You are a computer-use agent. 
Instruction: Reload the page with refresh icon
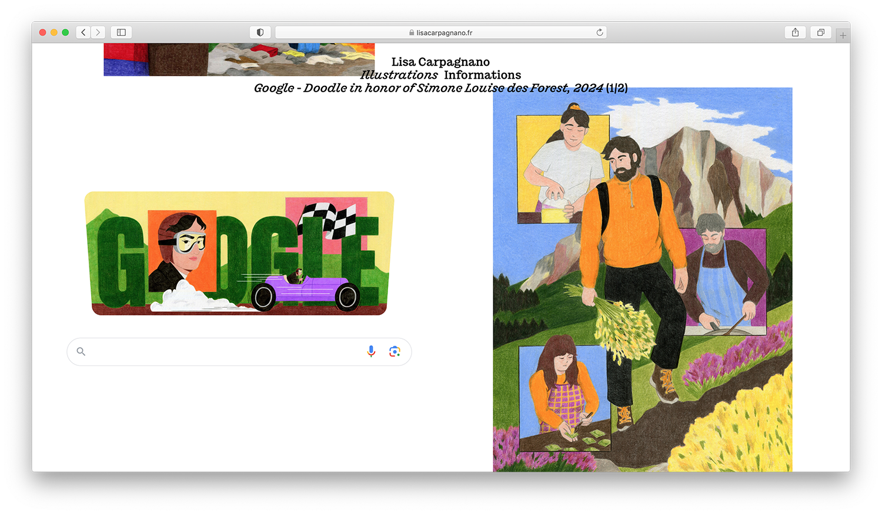pyautogui.click(x=599, y=32)
